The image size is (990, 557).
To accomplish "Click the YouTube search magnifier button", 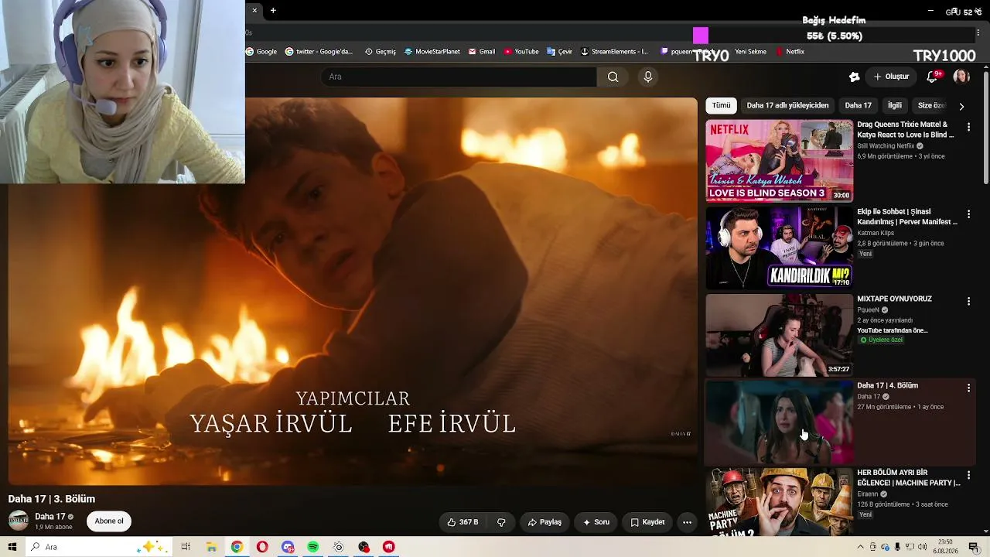I will click(613, 77).
